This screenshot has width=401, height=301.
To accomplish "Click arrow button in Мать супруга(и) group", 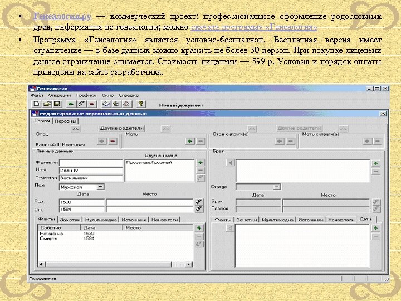I will (368, 141).
